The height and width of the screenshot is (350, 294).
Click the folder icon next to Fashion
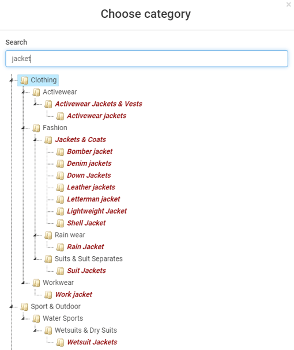36,128
